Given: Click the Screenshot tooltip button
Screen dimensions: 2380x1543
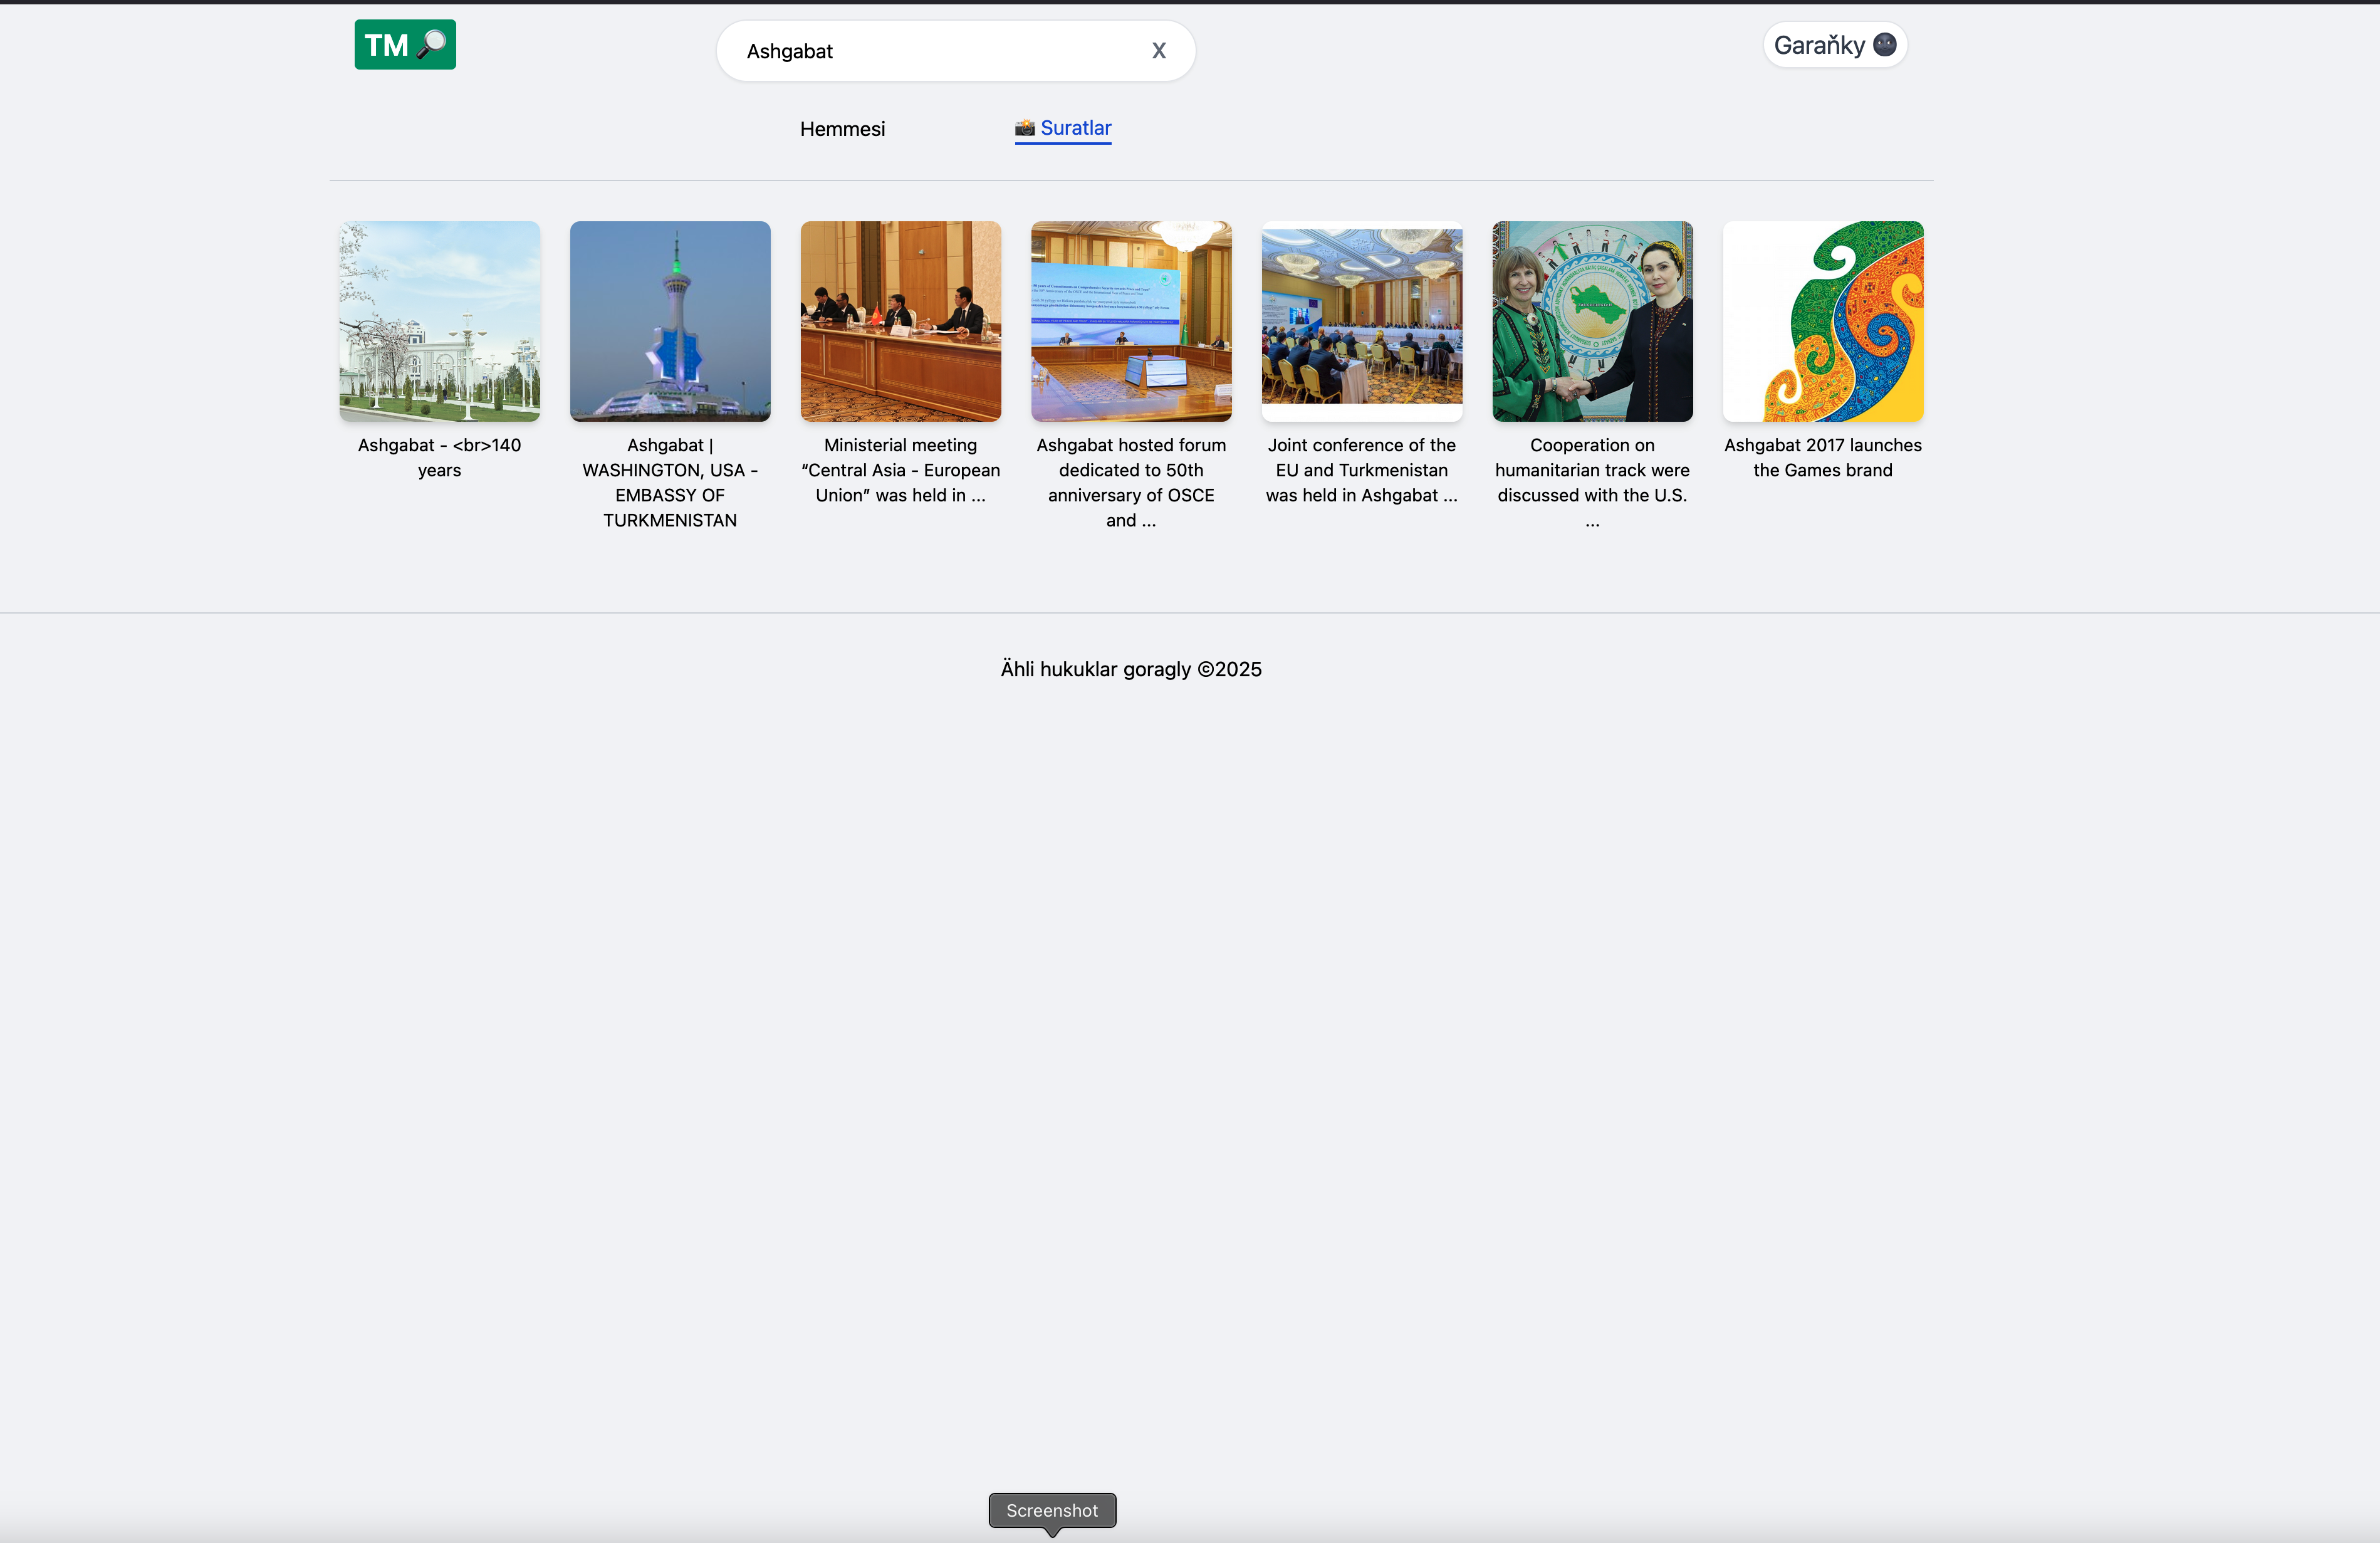Looking at the screenshot, I should [1052, 1510].
